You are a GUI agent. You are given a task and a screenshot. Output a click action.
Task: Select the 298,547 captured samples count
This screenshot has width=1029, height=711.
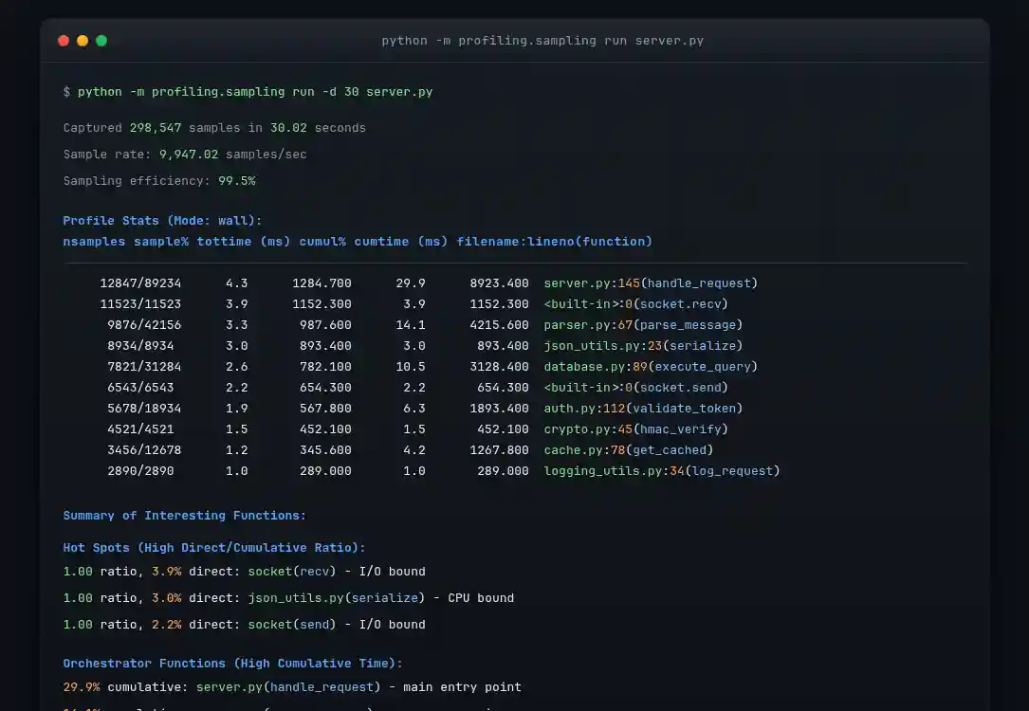156,127
